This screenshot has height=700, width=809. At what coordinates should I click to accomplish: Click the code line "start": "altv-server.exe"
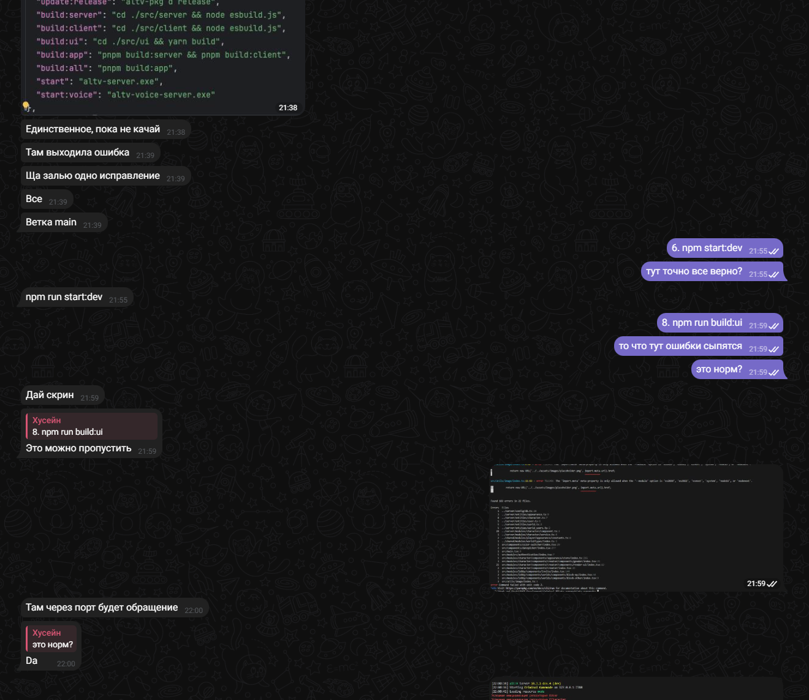[x=99, y=81]
